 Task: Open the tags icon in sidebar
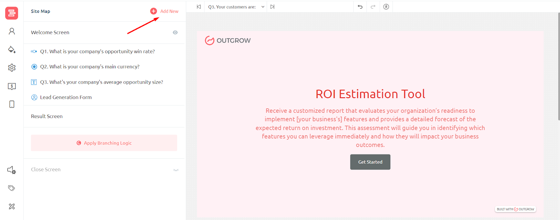click(12, 188)
